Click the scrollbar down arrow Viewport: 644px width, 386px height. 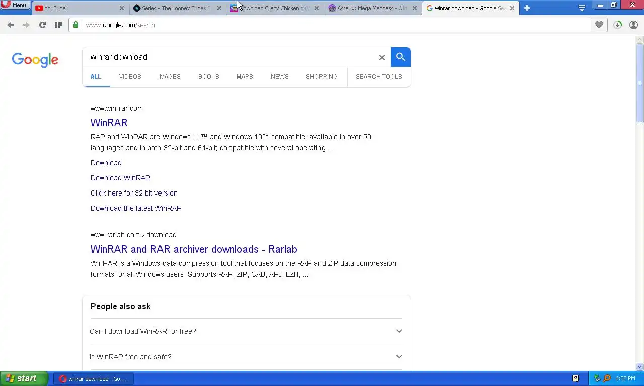coord(640,367)
